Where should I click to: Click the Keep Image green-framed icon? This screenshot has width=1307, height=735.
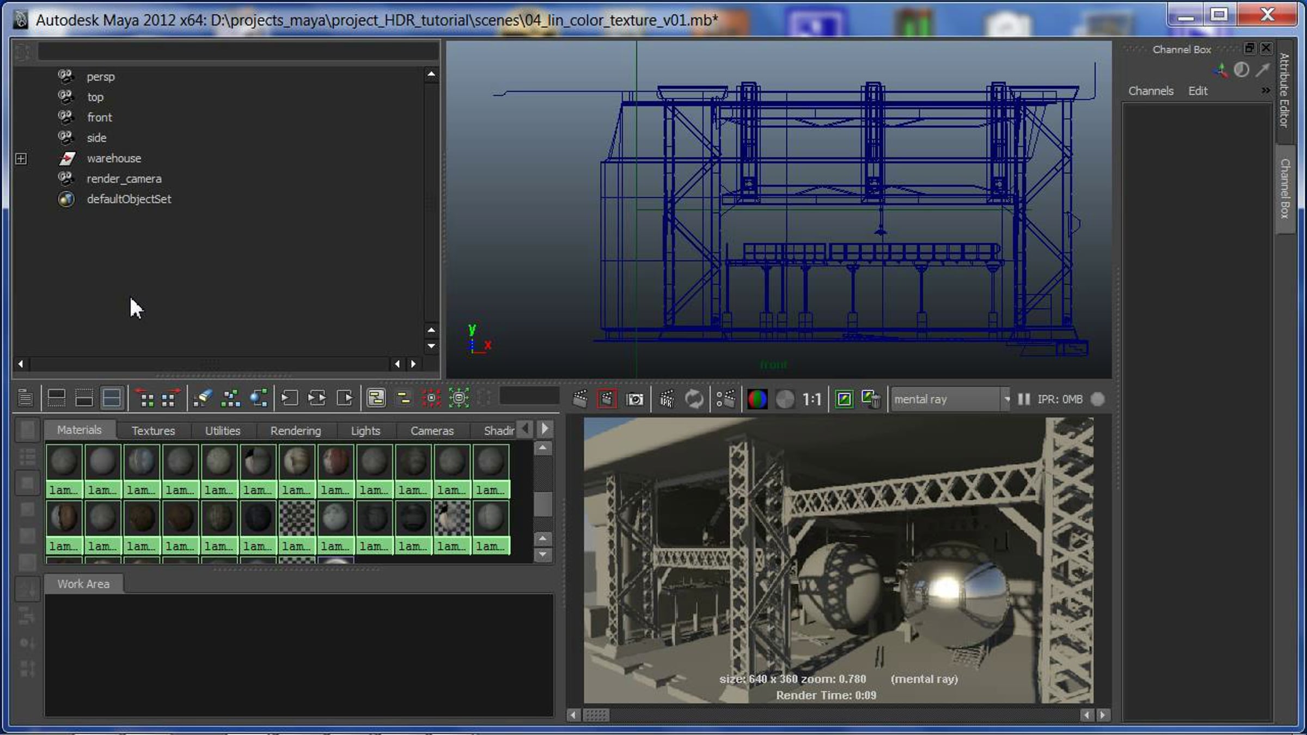click(844, 399)
